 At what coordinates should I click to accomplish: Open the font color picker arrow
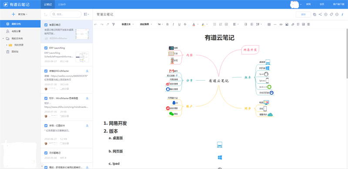[198, 24]
